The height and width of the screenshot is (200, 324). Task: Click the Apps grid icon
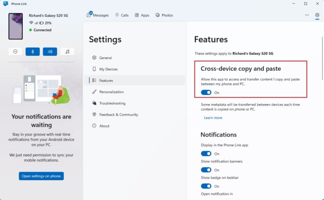click(x=137, y=15)
